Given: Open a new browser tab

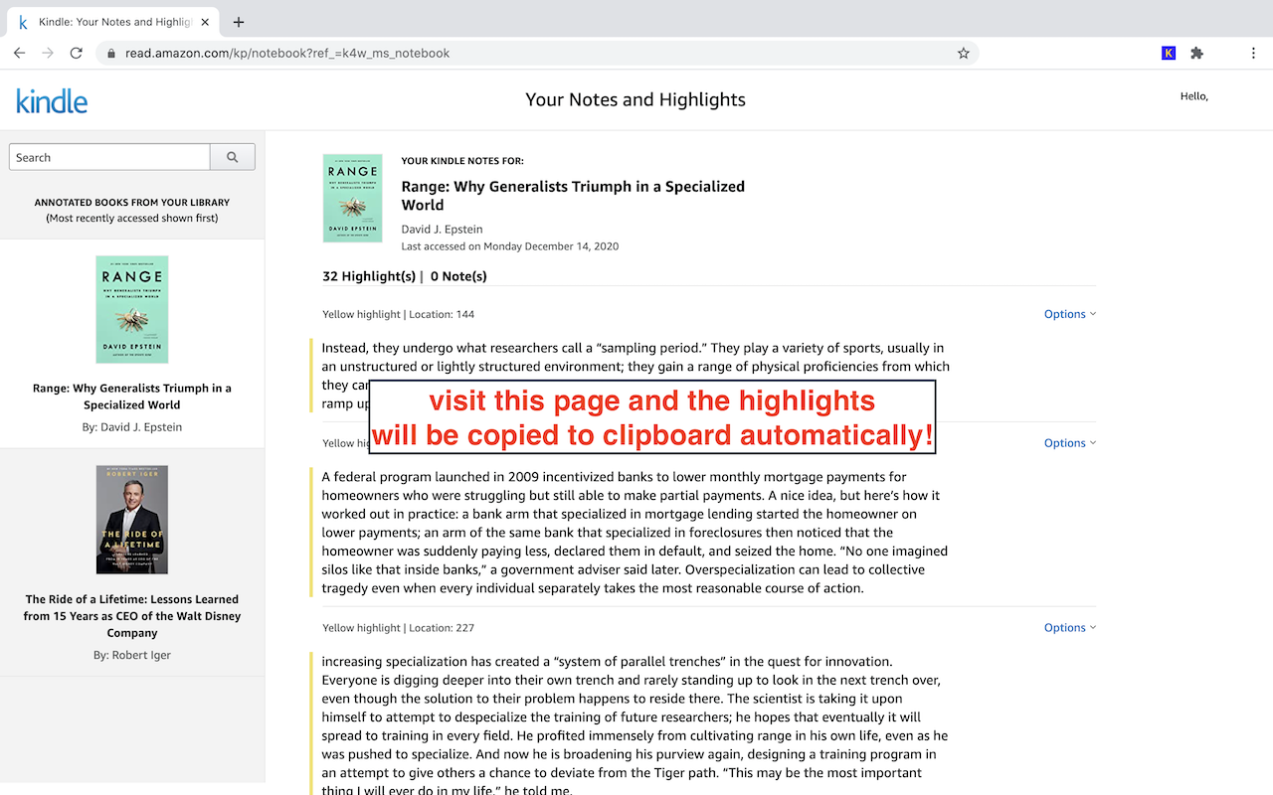Looking at the screenshot, I should 237,21.
